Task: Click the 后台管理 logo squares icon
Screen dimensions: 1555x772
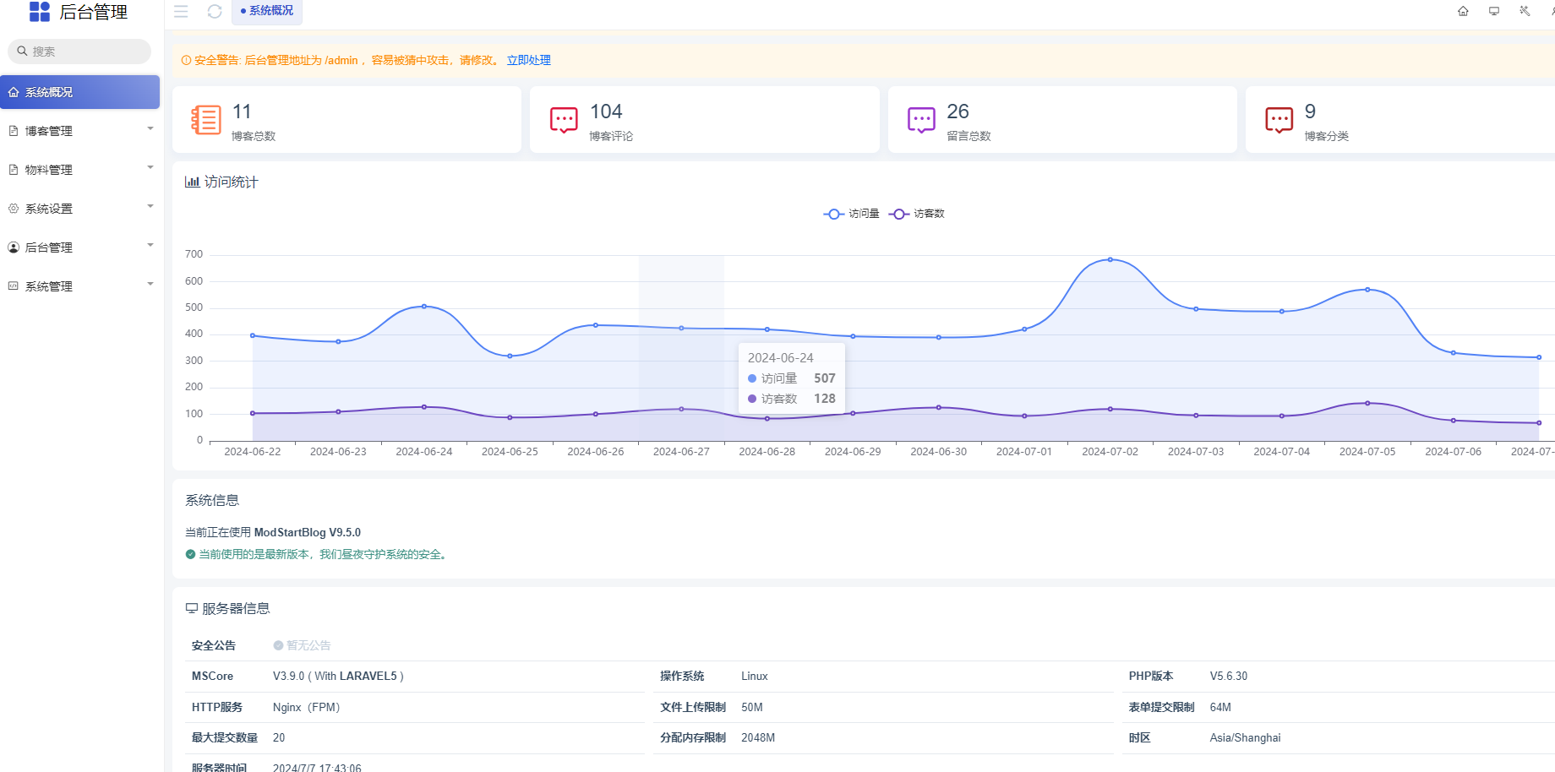Action: click(x=39, y=11)
